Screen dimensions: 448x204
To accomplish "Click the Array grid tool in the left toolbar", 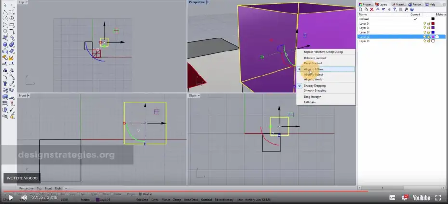I will (5, 104).
